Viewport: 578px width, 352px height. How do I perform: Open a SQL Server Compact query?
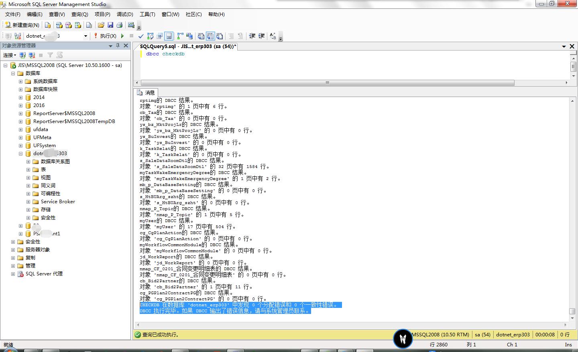pyautogui.click(x=89, y=25)
